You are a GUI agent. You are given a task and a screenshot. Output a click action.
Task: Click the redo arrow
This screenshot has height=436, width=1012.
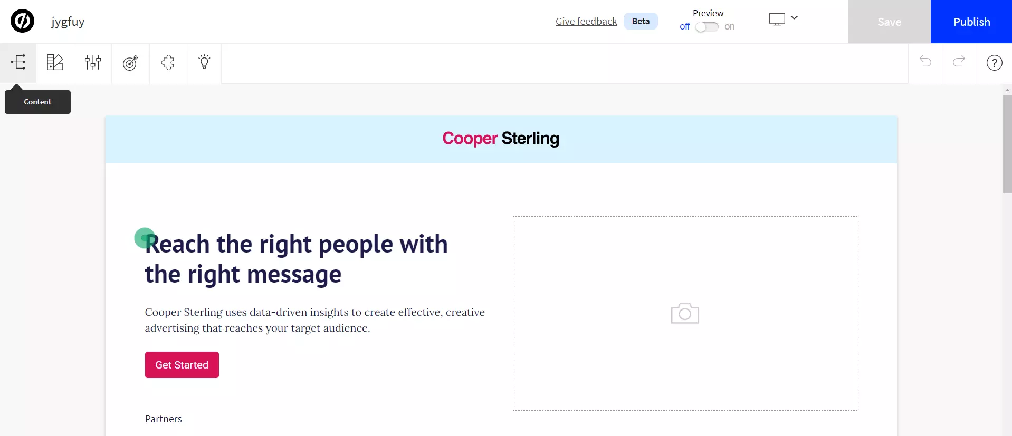[959, 62]
